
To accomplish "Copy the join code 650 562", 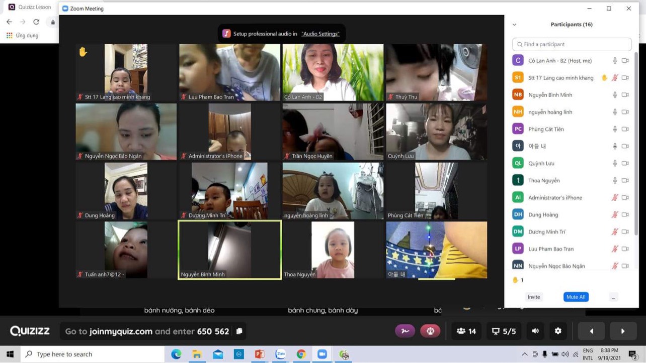I will [x=239, y=331].
